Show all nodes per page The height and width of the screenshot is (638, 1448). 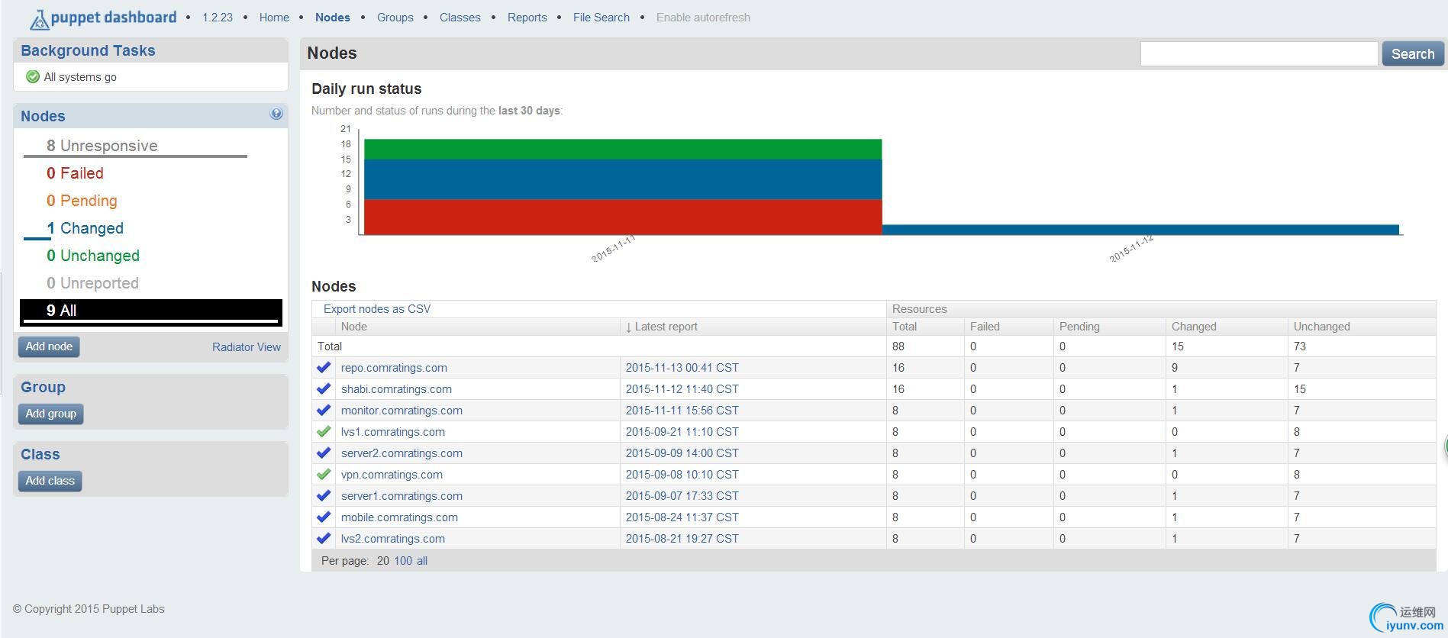point(422,561)
